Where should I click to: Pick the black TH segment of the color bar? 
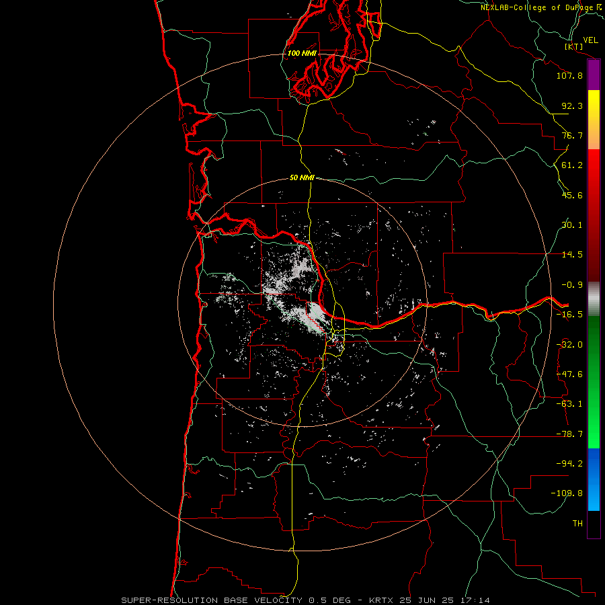[x=594, y=524]
